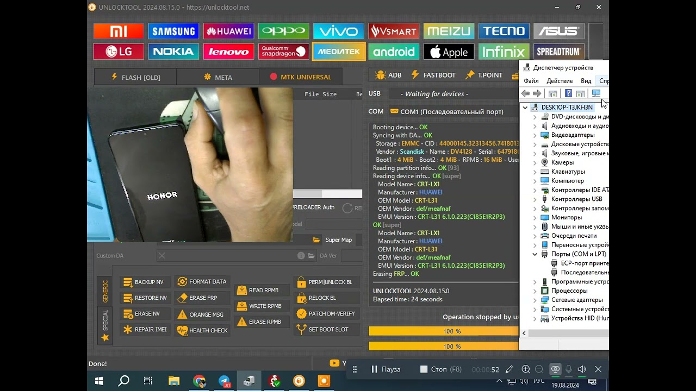The image size is (696, 391).
Task: Open the ADB tab
Action: (388, 75)
